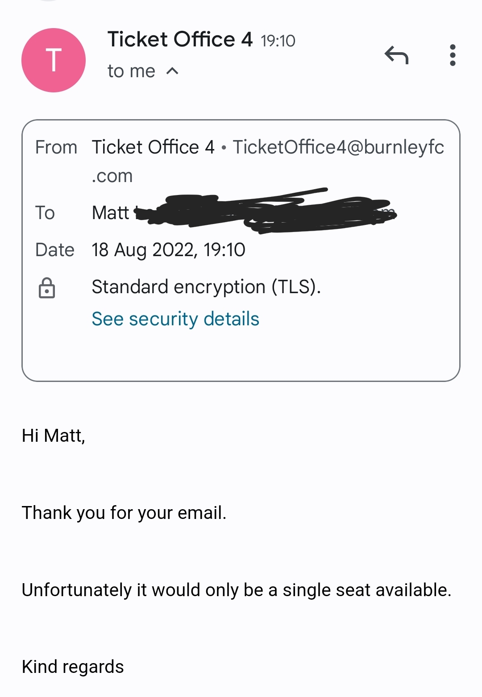Select the "single seat available" sentence
This screenshot has width=482, height=697.
(237, 590)
